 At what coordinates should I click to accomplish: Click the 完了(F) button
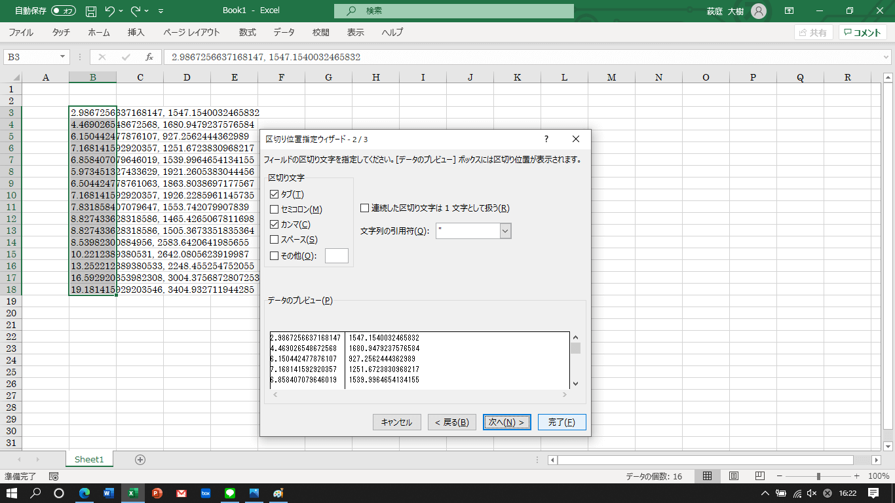click(562, 422)
